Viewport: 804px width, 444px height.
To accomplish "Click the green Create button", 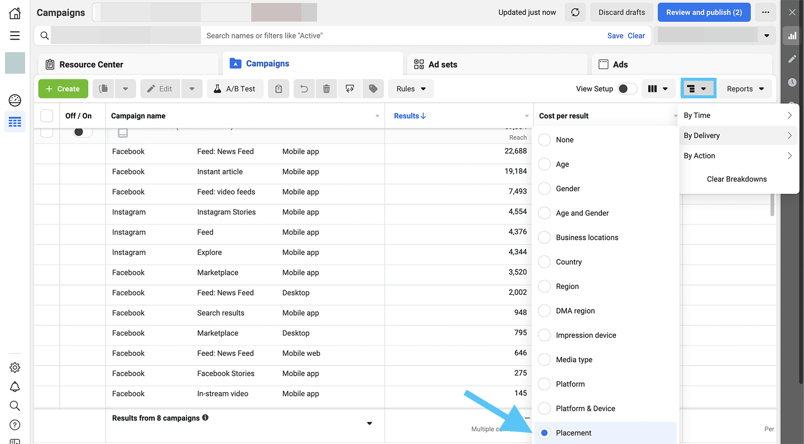I will (63, 89).
